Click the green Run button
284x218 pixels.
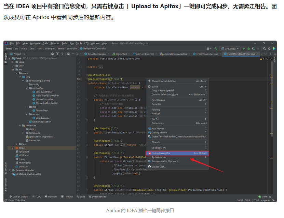[244, 49]
